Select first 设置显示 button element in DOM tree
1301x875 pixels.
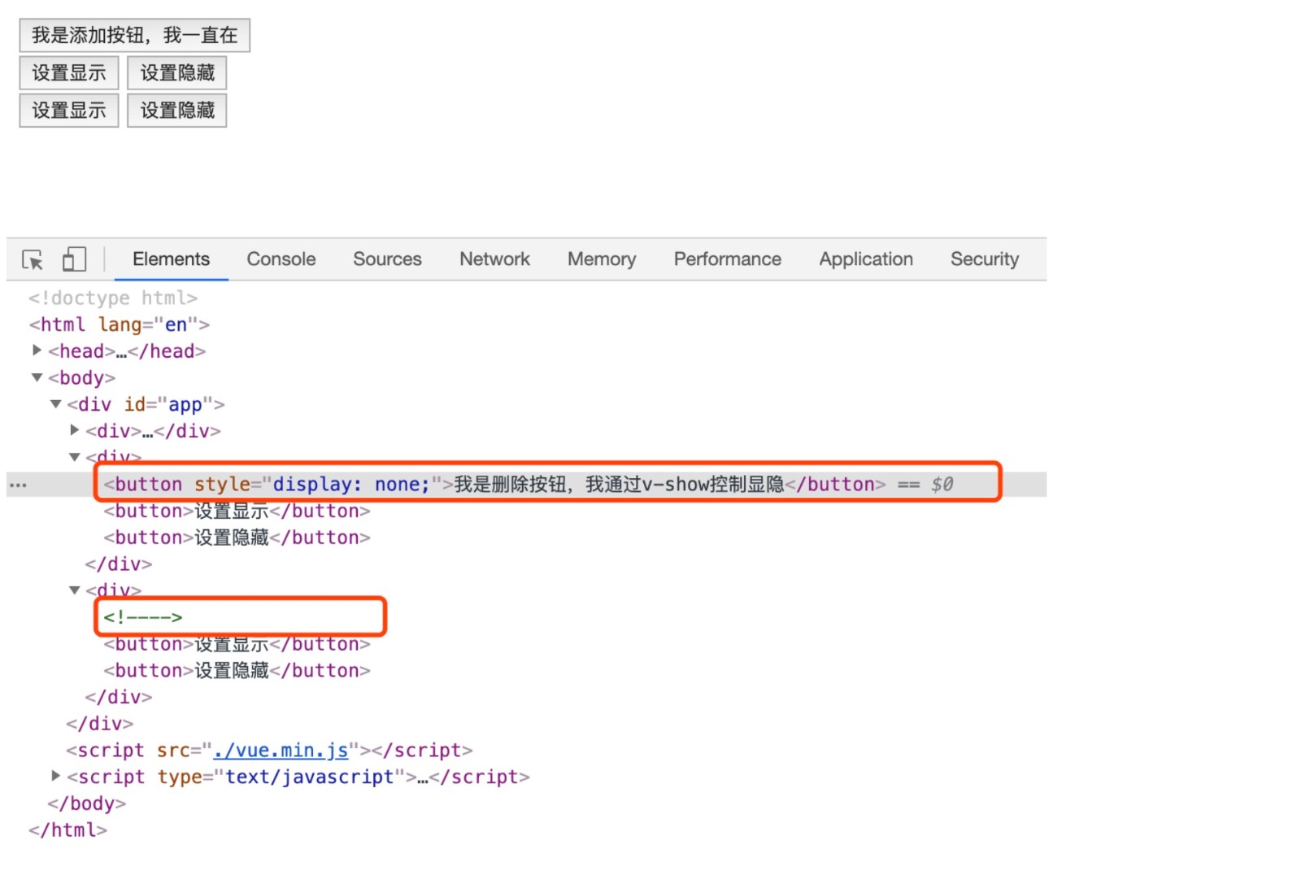[237, 512]
